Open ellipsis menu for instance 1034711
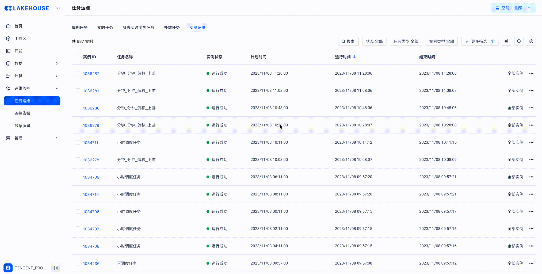 [531, 143]
